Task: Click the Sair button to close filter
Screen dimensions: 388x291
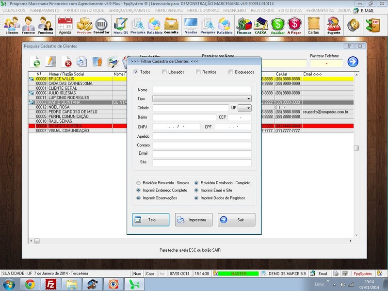Action: click(x=236, y=220)
